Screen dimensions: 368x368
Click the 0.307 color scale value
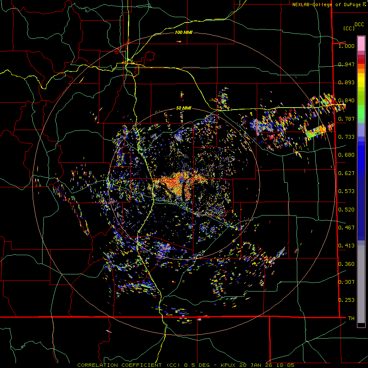tap(346, 282)
